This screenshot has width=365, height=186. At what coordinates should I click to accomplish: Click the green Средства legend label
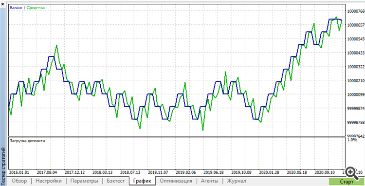[x=36, y=8]
